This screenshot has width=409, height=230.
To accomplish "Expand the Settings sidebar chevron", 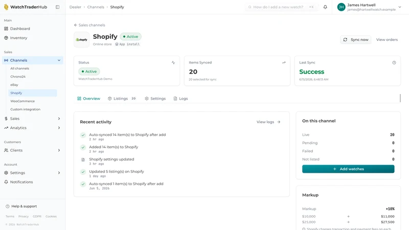I will coord(59,173).
